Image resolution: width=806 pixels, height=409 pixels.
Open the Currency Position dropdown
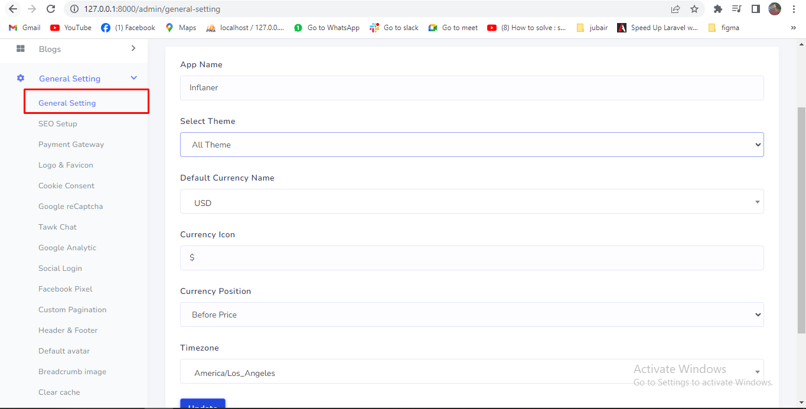(x=471, y=315)
